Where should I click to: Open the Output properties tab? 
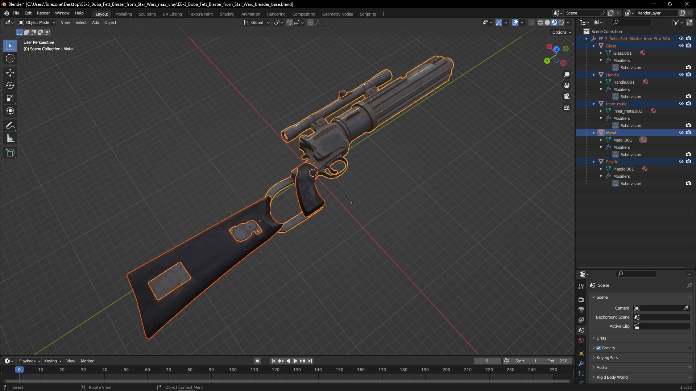coord(581,310)
